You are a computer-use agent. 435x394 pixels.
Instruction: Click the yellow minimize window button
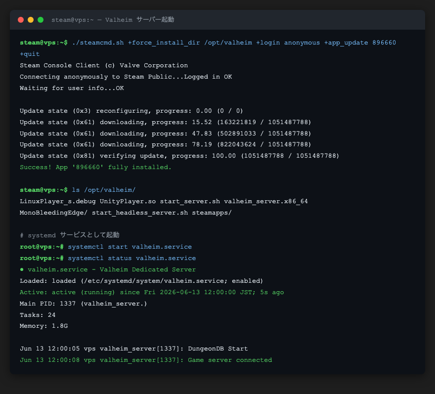click(x=31, y=20)
